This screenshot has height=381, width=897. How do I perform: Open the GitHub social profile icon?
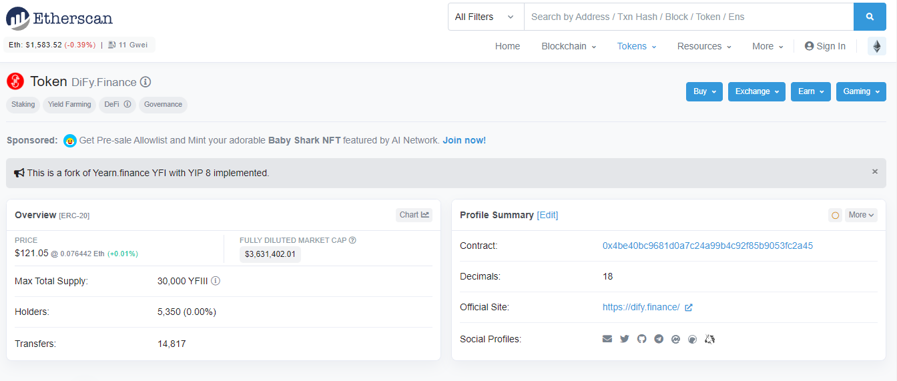(x=642, y=339)
